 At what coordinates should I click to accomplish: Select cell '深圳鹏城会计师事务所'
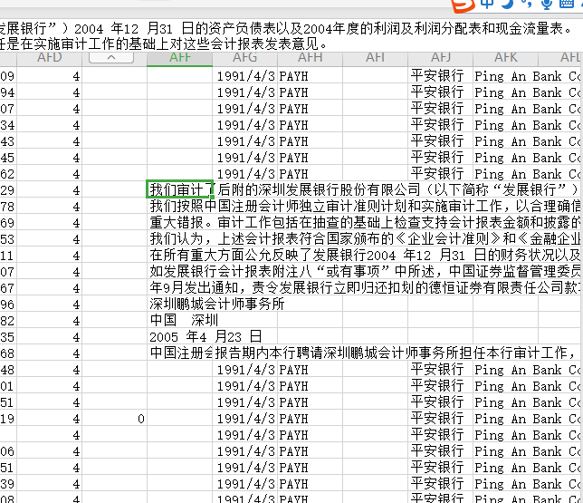(217, 305)
